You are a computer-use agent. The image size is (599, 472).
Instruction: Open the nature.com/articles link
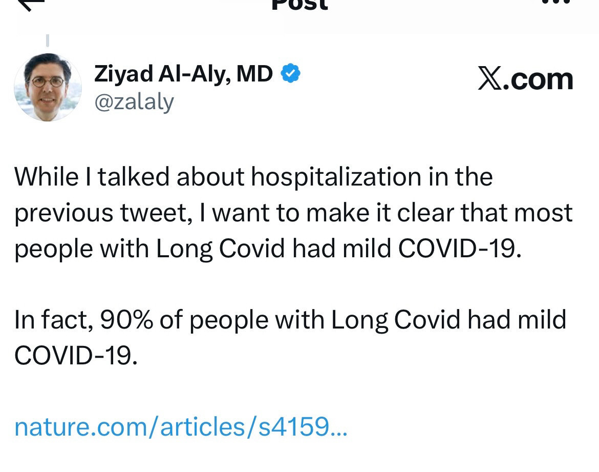180,426
